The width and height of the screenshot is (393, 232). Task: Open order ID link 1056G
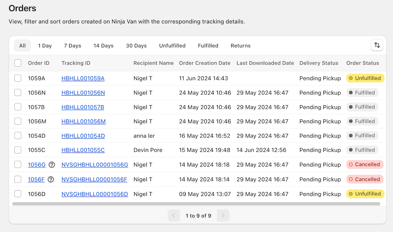pyautogui.click(x=37, y=165)
